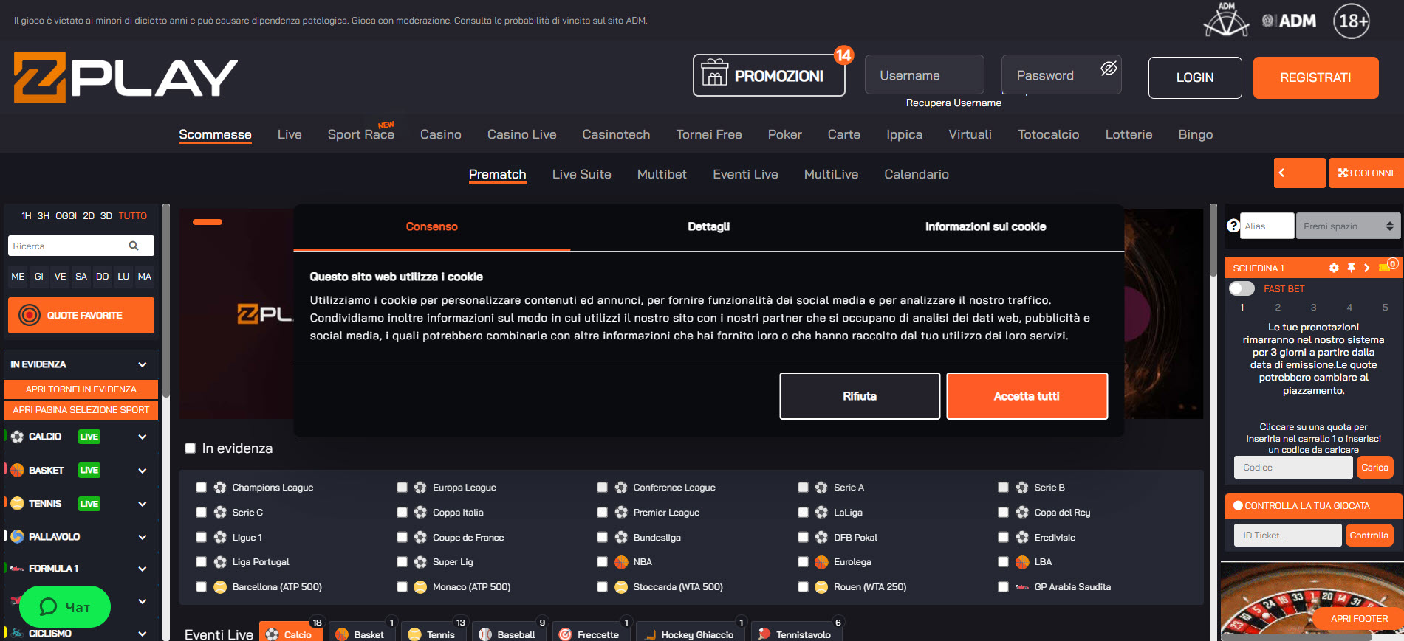Click the Freccette dartboard icon in Eventi Live
Viewport: 1404px width, 641px height.
pos(565,634)
